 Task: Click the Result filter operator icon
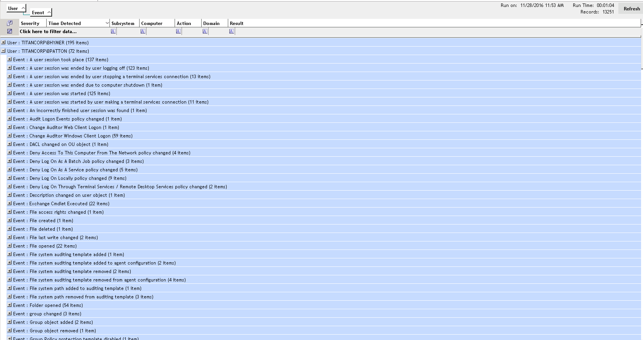coord(231,32)
